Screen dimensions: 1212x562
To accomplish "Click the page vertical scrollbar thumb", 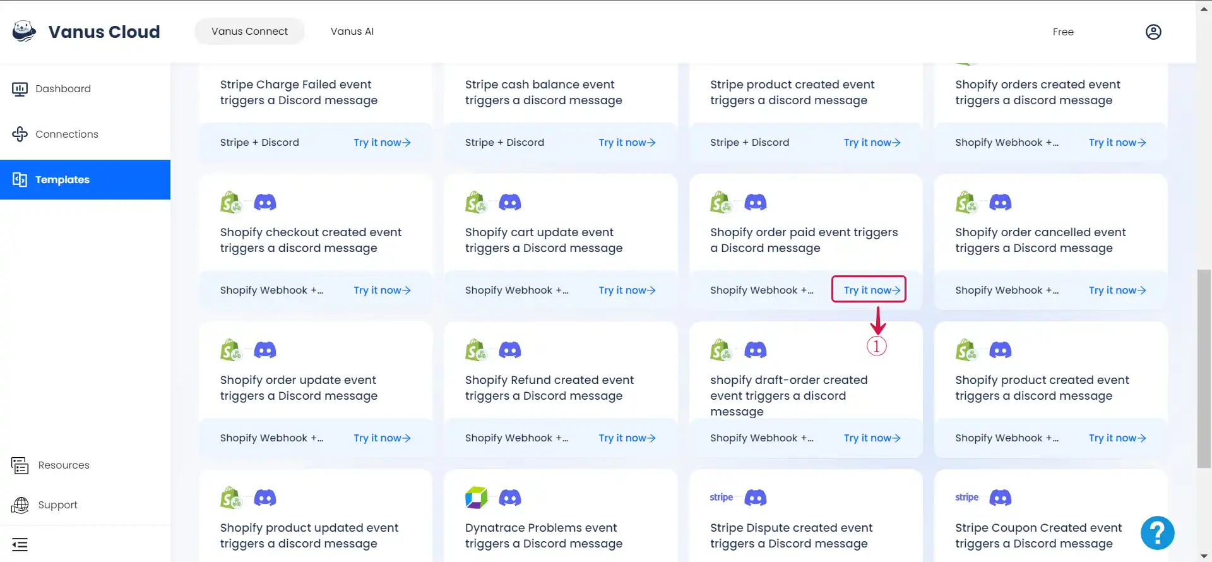I will tap(1204, 368).
